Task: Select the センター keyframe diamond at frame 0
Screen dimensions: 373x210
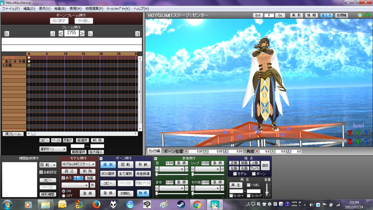Action: 29,58
